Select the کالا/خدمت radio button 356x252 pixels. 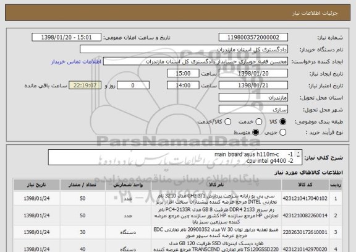coord(227,122)
